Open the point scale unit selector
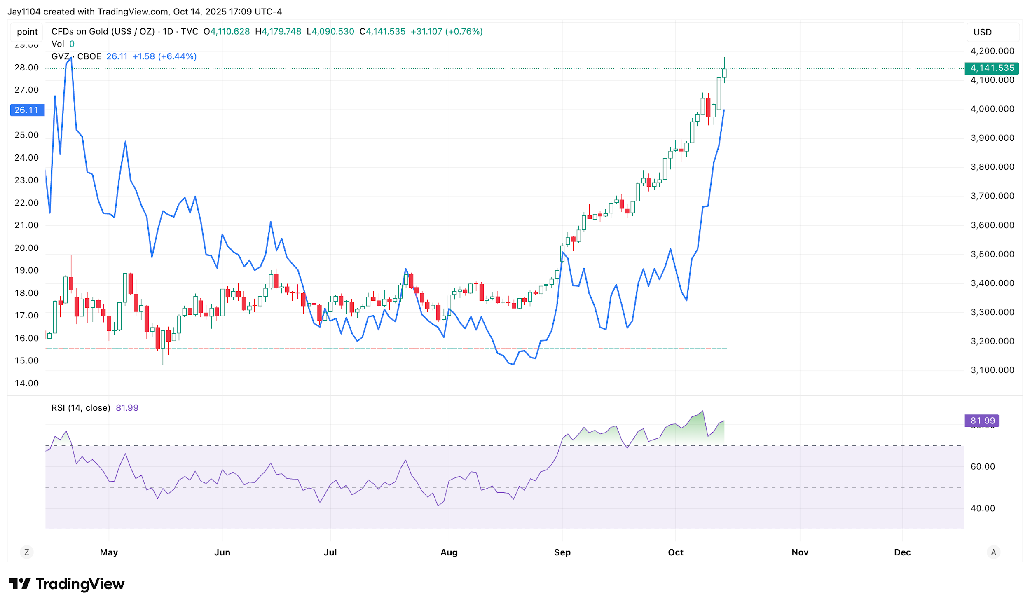 point(27,32)
